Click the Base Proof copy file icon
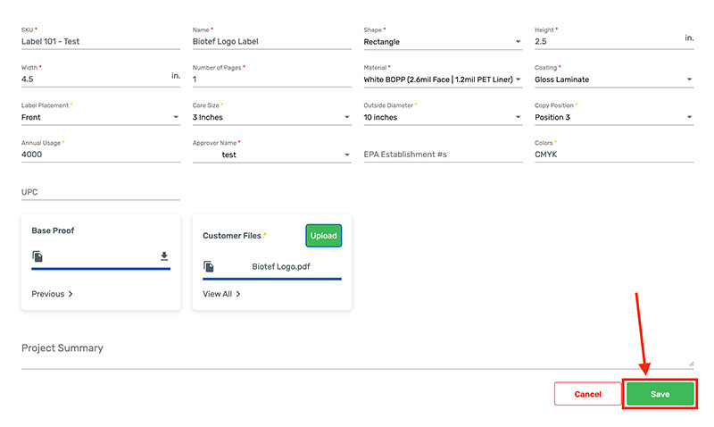The image size is (714, 427). [x=37, y=256]
